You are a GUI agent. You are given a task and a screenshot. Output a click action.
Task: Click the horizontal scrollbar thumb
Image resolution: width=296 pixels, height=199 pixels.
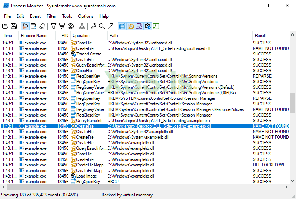(x=63, y=187)
